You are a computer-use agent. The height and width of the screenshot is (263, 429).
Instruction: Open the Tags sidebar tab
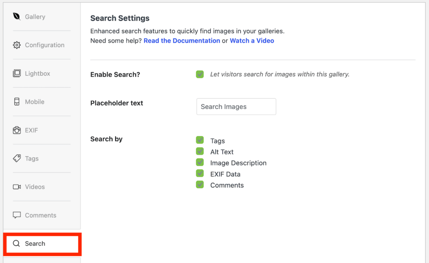[32, 158]
